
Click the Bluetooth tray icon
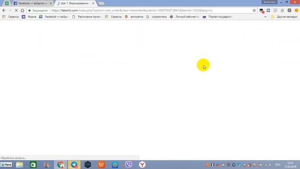coord(234,165)
